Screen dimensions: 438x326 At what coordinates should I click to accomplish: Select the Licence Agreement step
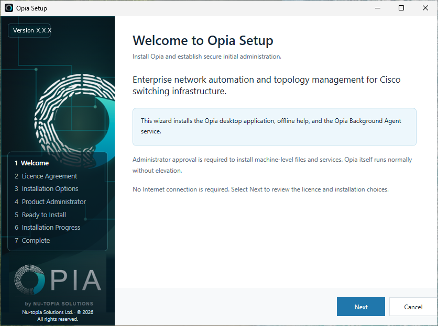46,176
